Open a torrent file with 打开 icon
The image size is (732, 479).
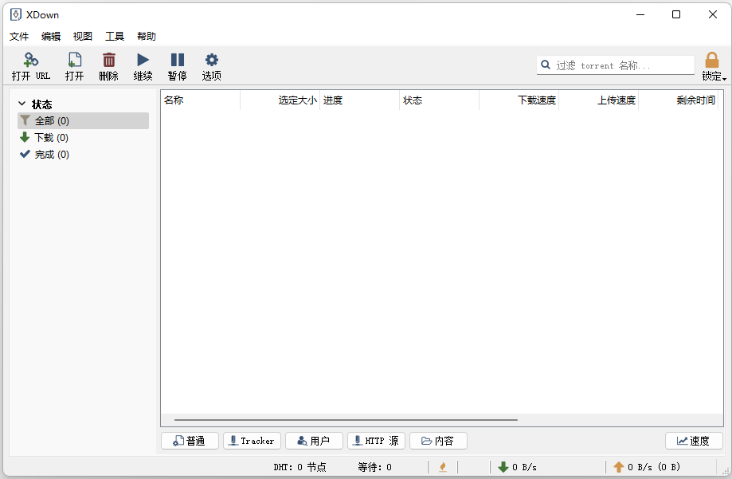73,65
